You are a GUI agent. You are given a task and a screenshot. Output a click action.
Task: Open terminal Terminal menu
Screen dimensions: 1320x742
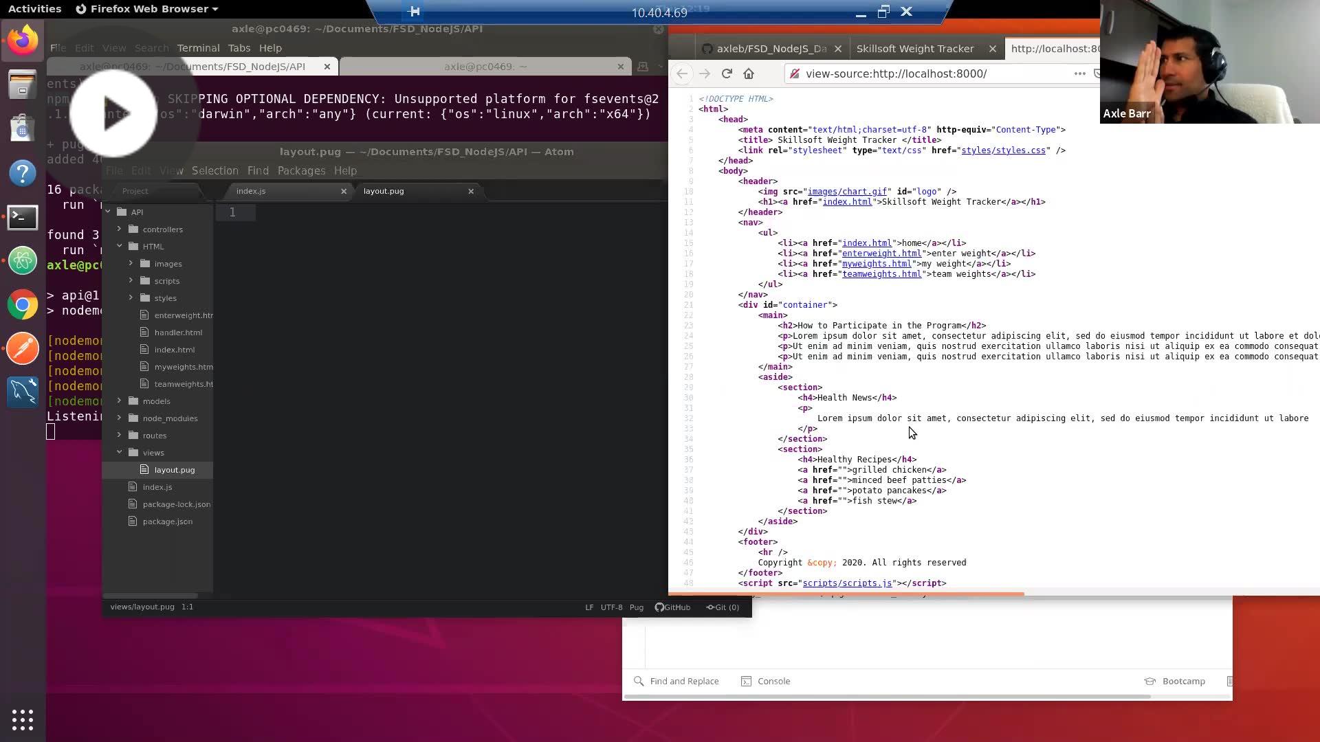point(198,48)
